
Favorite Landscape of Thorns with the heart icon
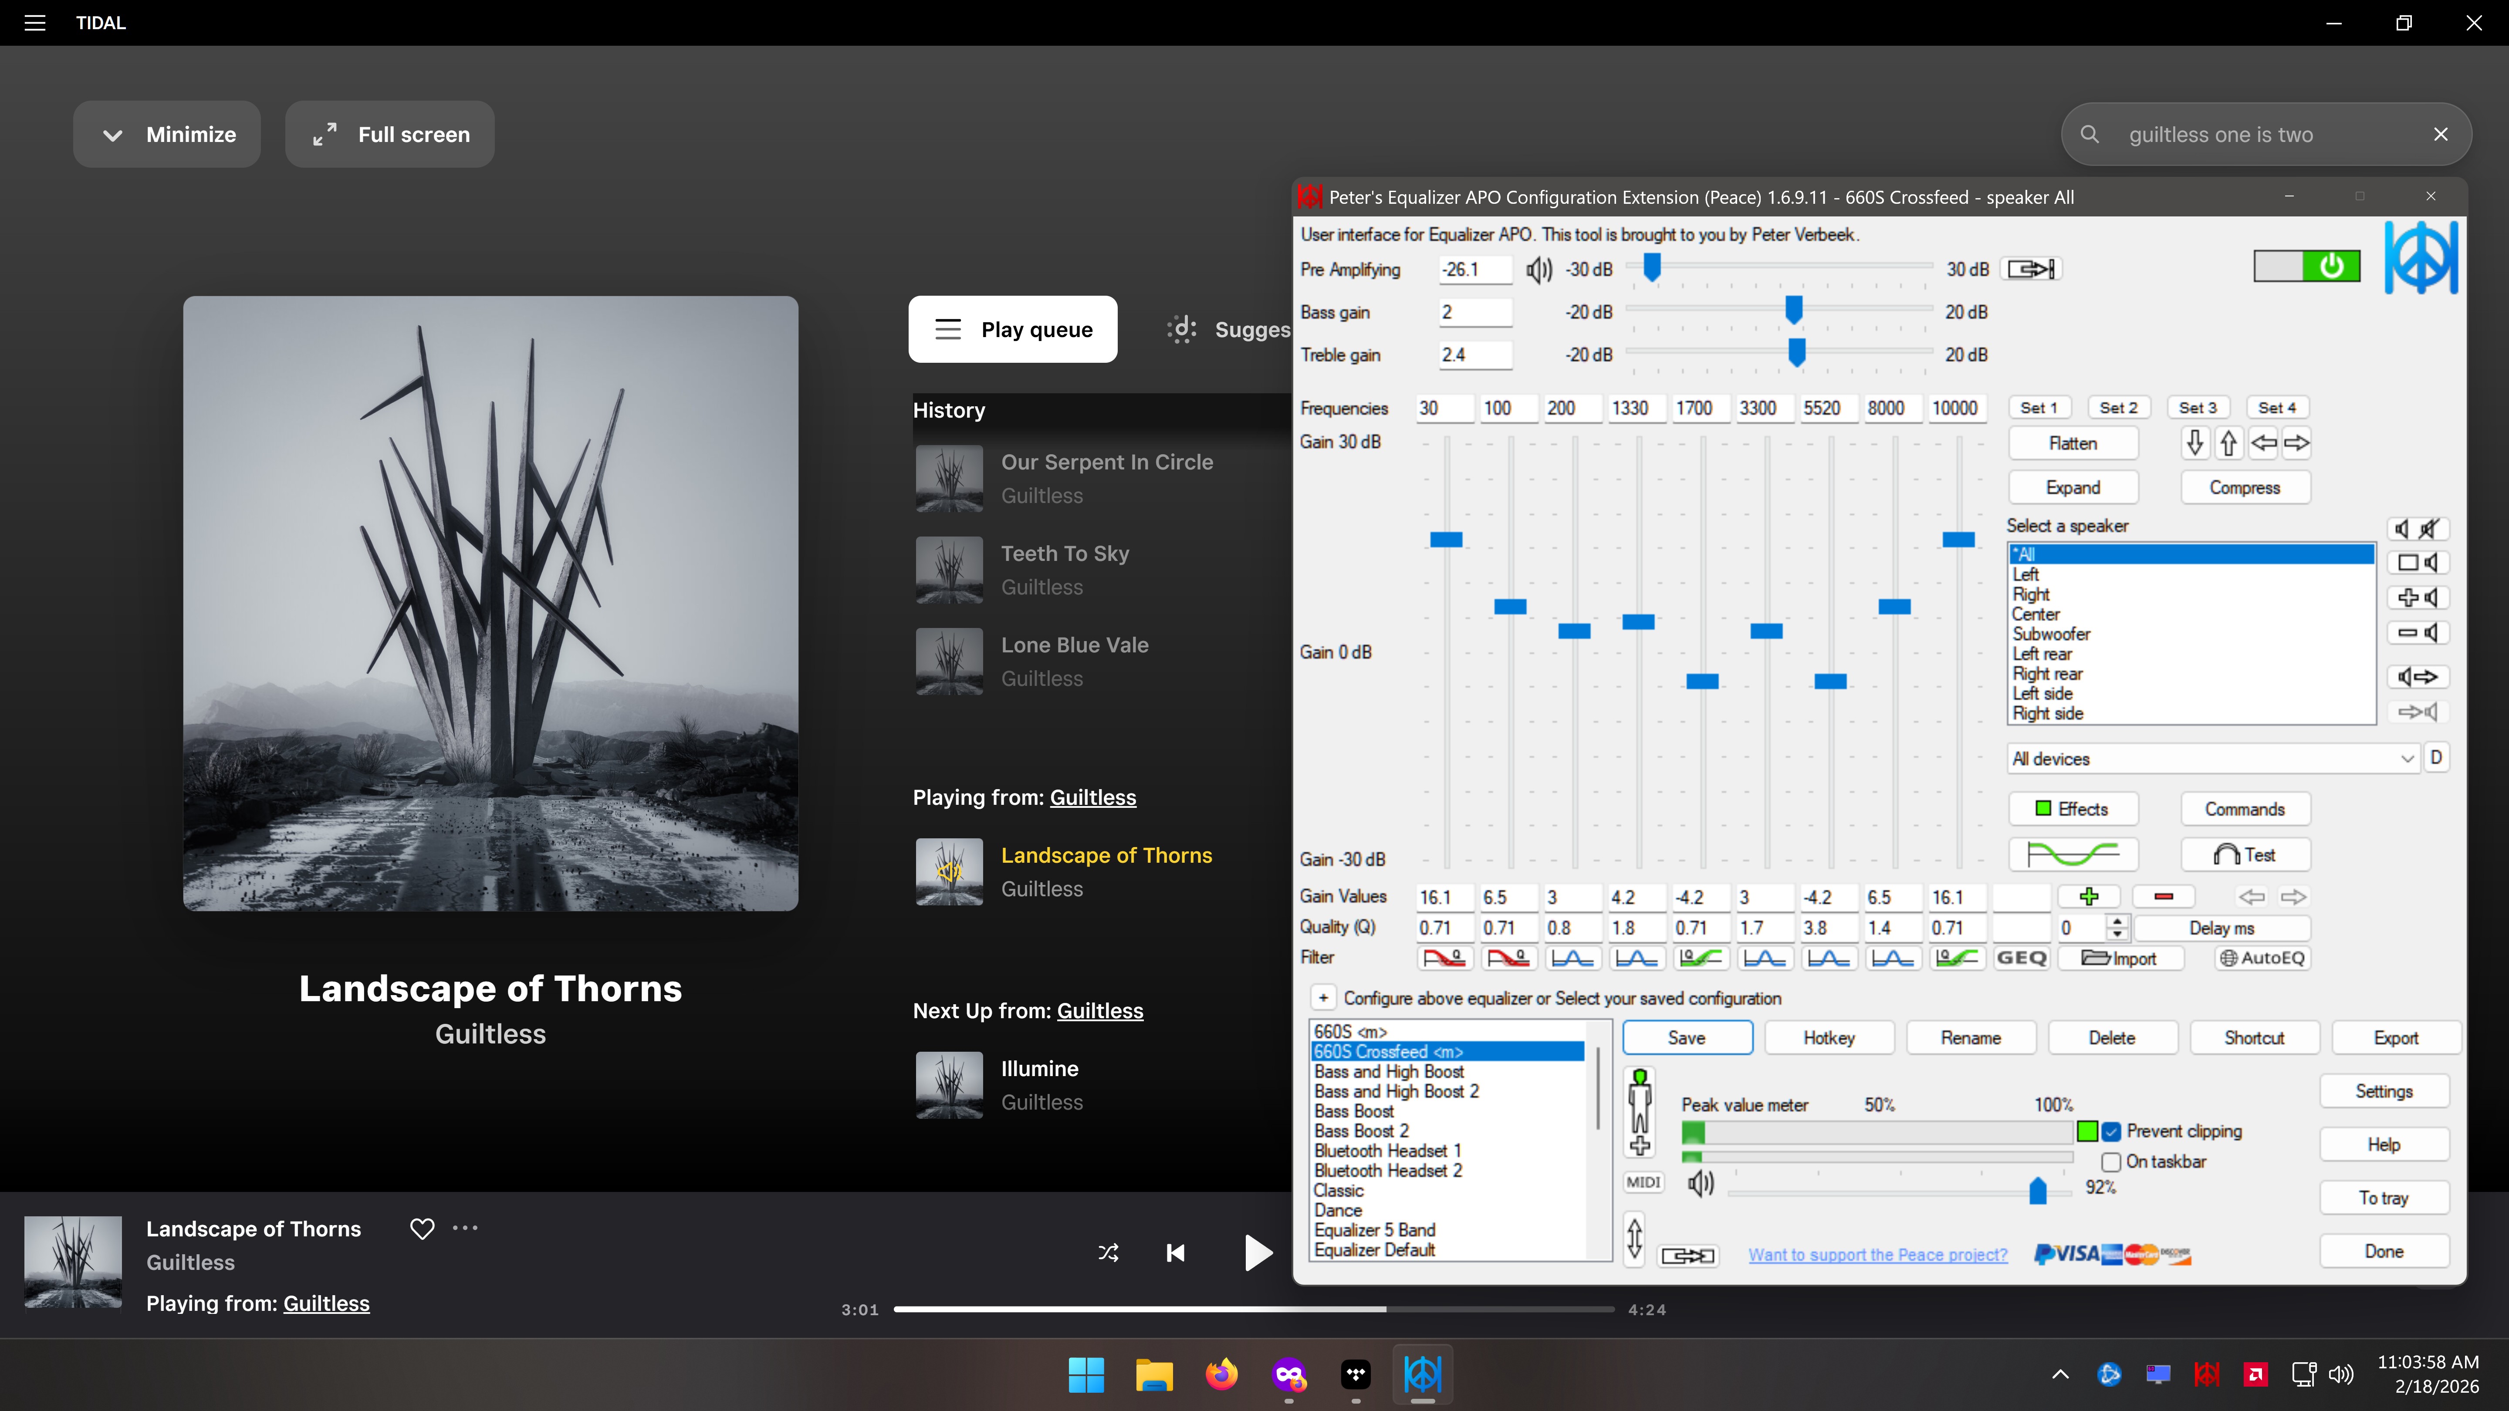[x=422, y=1229]
